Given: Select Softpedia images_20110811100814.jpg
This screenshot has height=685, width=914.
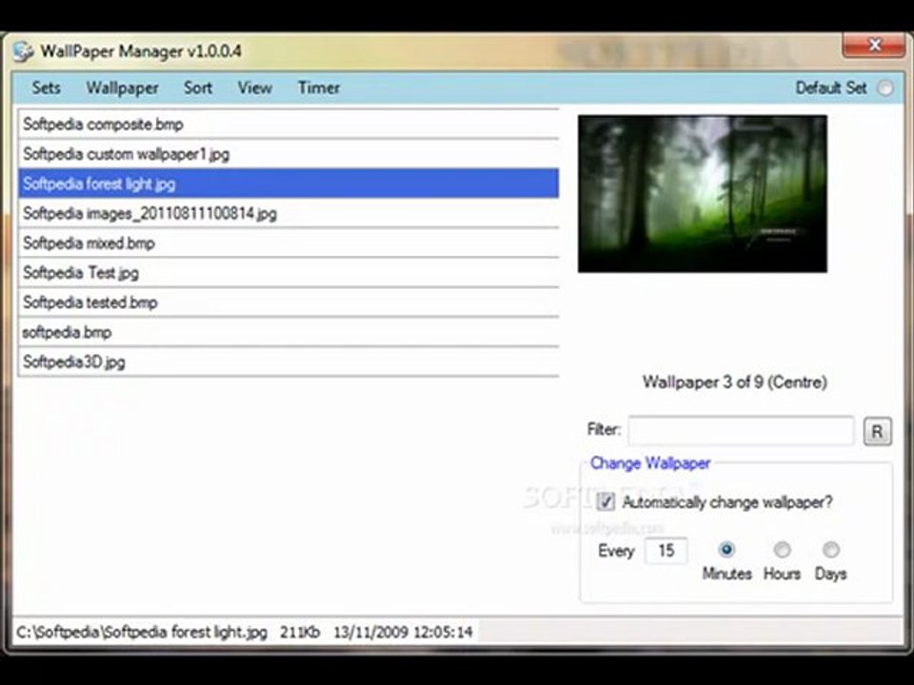Looking at the screenshot, I should click(288, 213).
